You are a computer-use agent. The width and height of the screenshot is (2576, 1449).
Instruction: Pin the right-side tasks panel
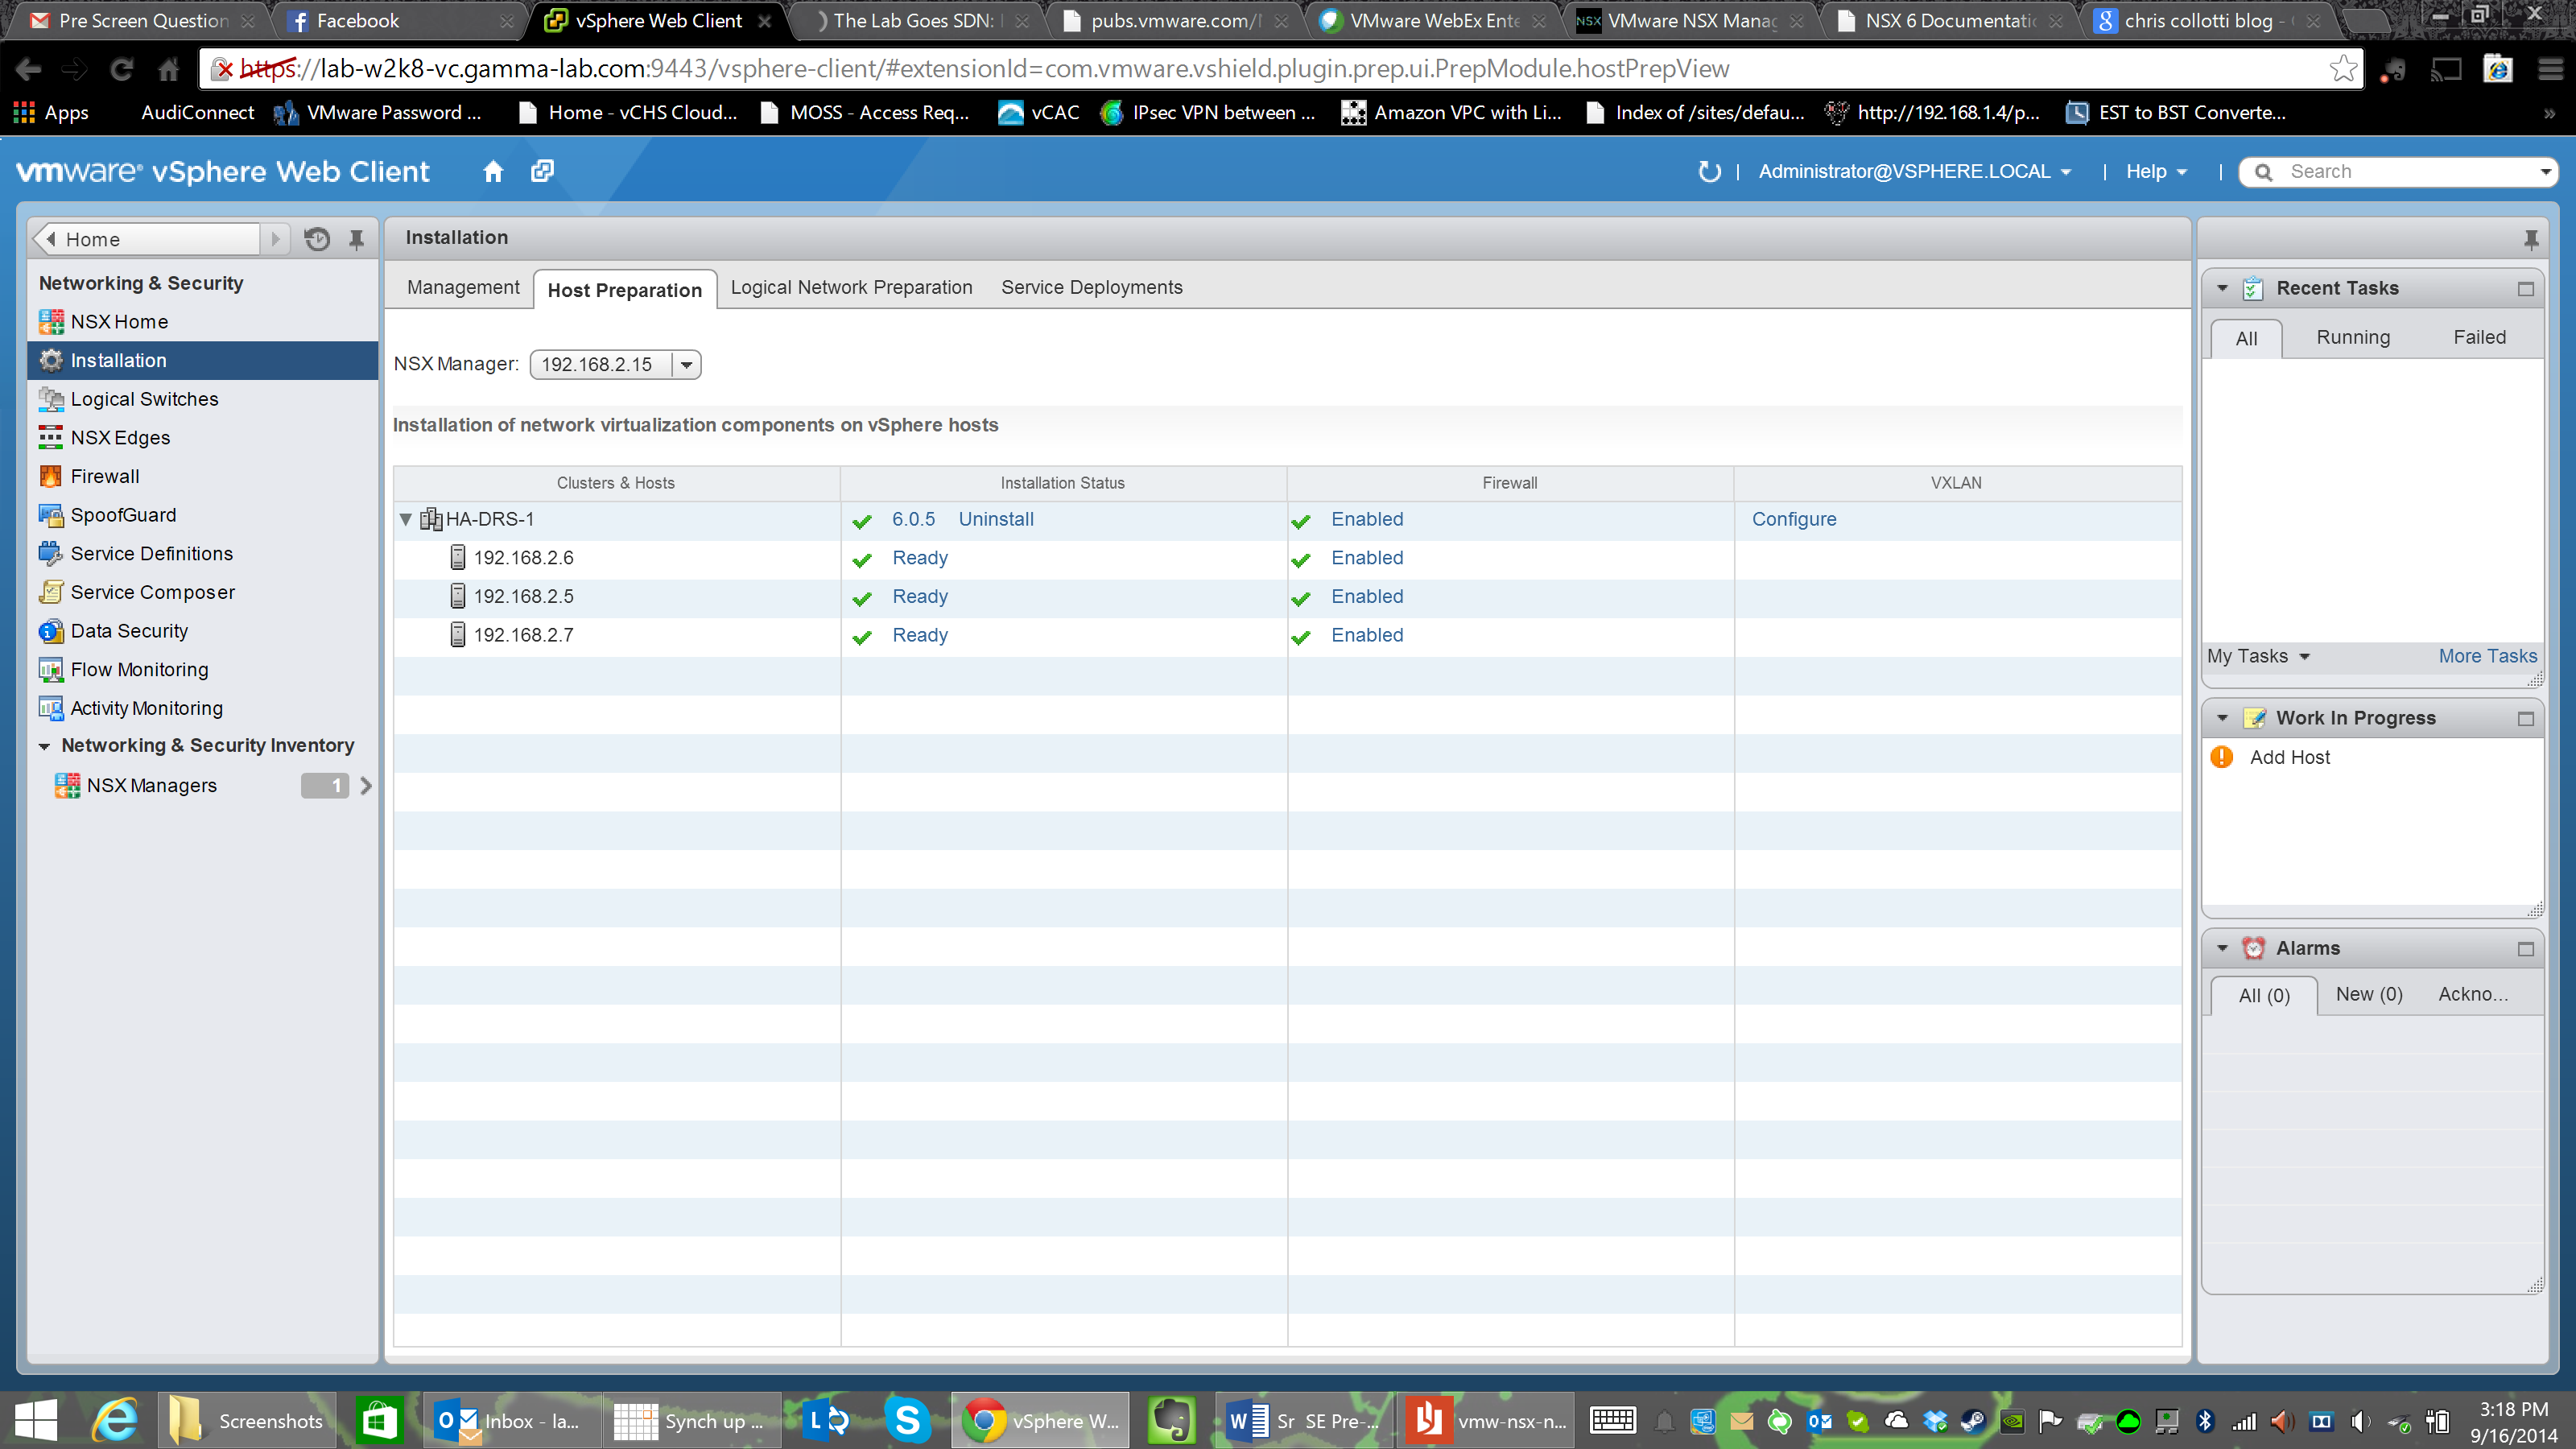click(x=2530, y=238)
